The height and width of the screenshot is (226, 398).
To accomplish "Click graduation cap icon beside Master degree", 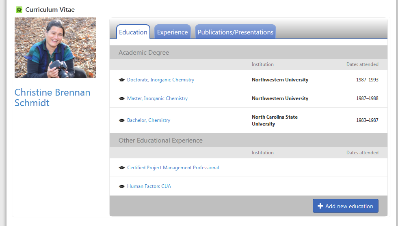I will coord(122,99).
